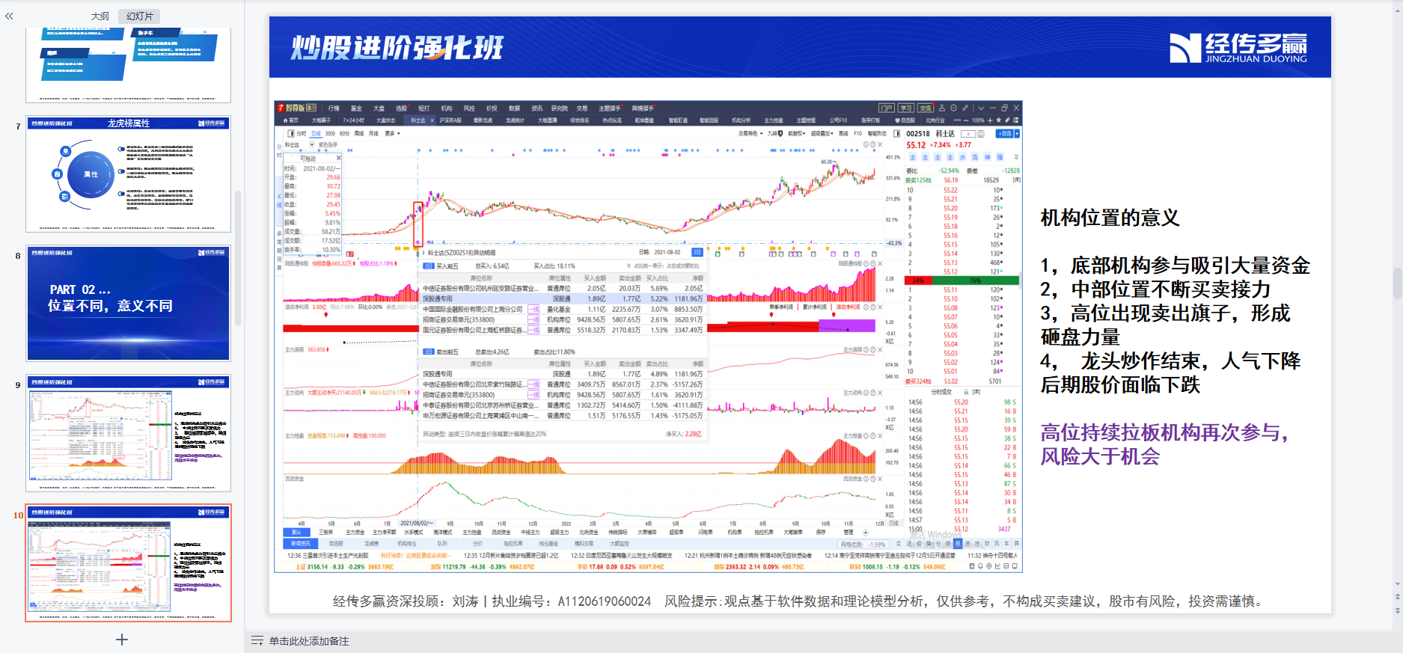Go to previous slide using double up arrow
The image size is (1403, 653).
point(1397,597)
